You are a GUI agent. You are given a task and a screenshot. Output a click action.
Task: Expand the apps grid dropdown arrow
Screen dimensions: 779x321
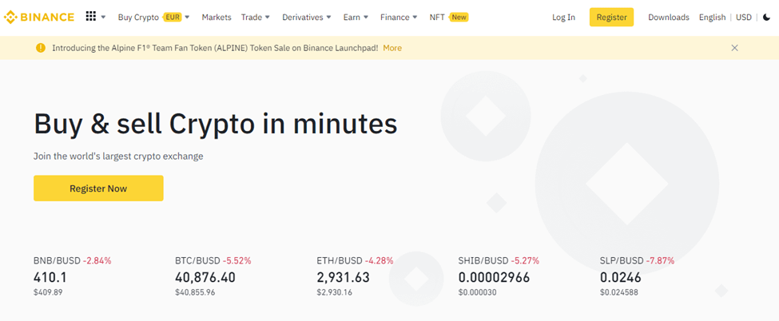103,17
